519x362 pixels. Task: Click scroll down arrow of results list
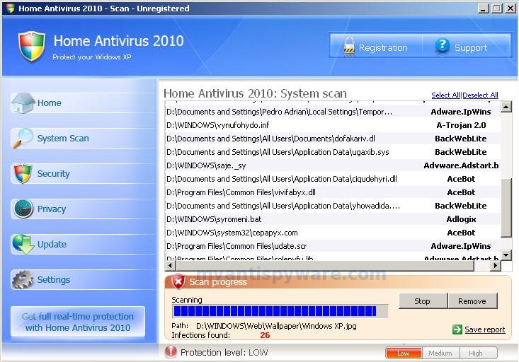[x=506, y=255]
